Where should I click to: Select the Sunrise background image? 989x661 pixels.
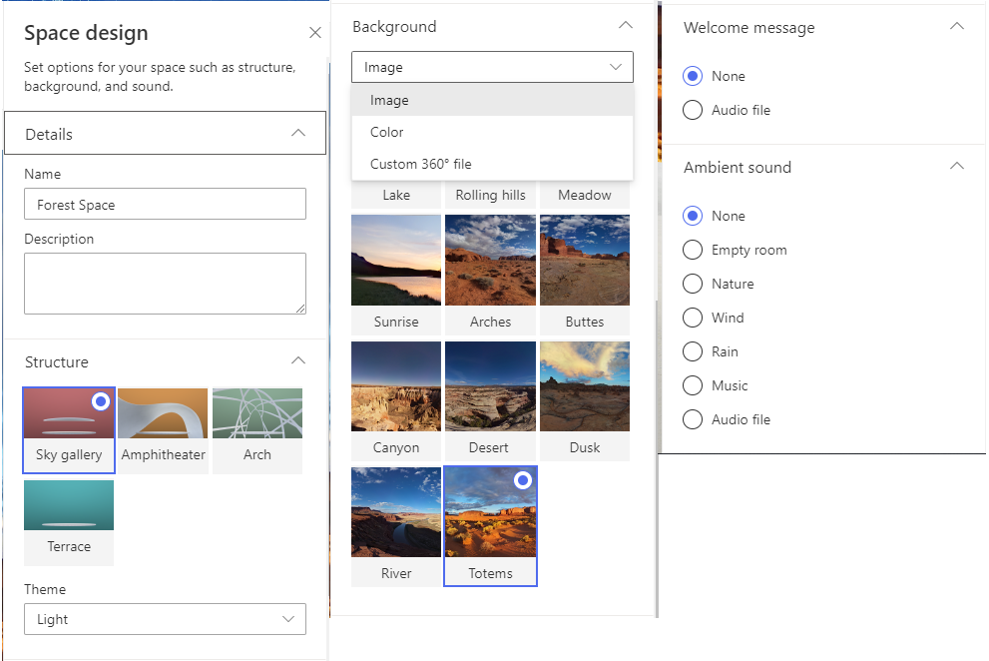pos(395,260)
